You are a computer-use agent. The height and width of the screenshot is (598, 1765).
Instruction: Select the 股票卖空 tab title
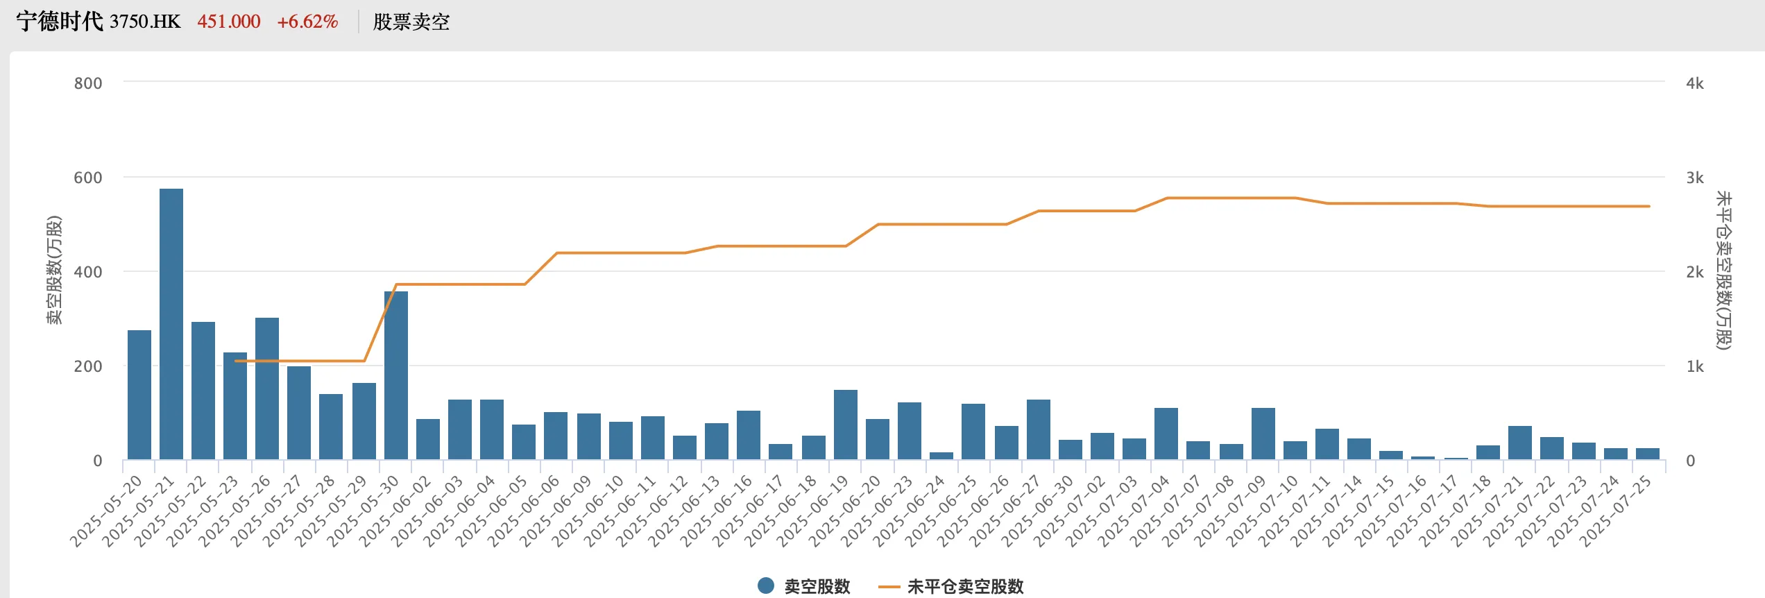tap(411, 22)
